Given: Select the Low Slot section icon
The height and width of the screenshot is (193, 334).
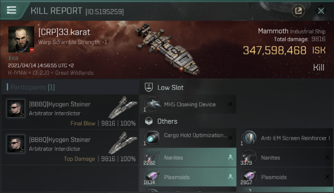Looking at the screenshot, I should tap(149, 87).
